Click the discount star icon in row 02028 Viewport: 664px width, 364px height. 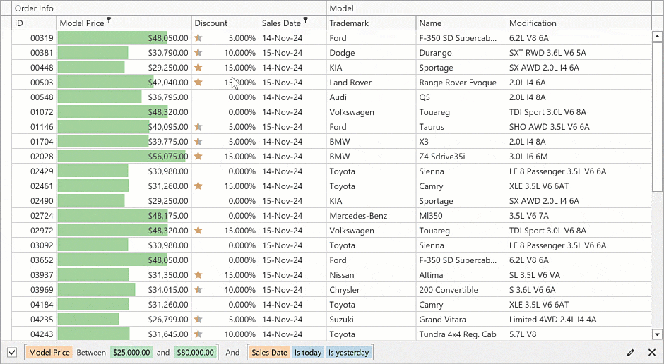click(x=198, y=156)
